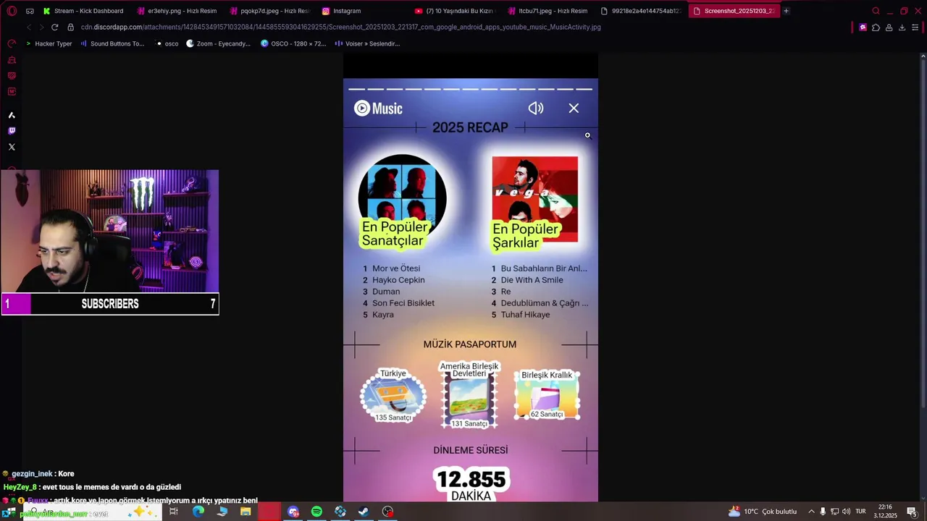Click the webcam overlay in stream

110,232
